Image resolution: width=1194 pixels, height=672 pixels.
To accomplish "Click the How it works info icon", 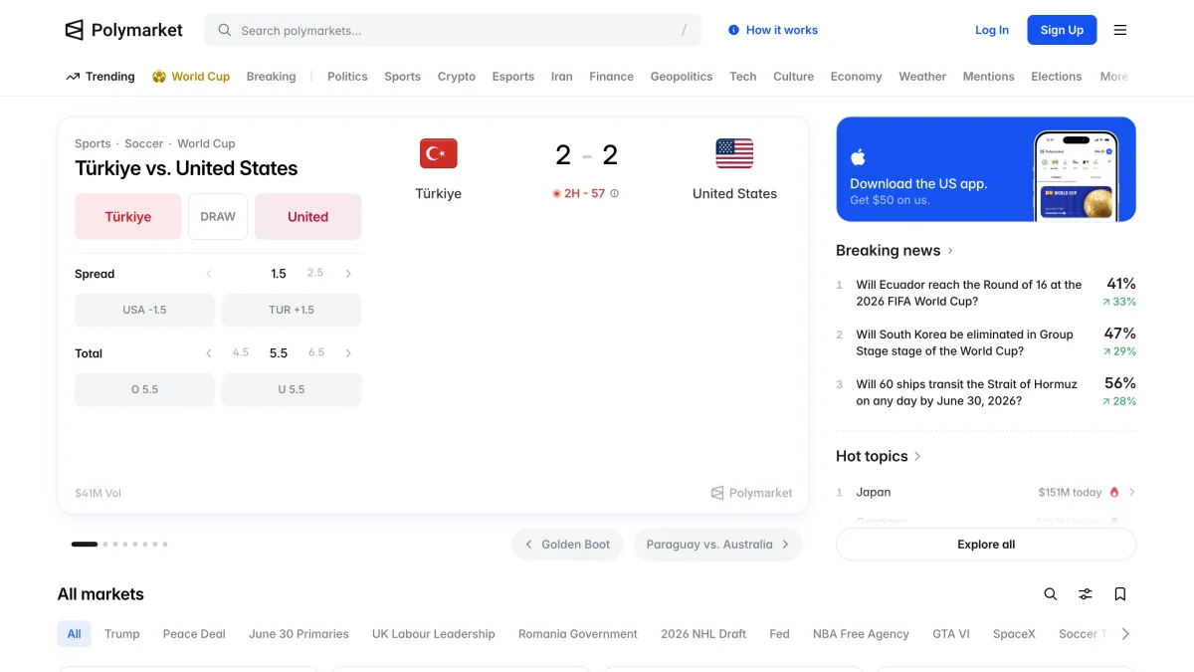I will coord(734,30).
